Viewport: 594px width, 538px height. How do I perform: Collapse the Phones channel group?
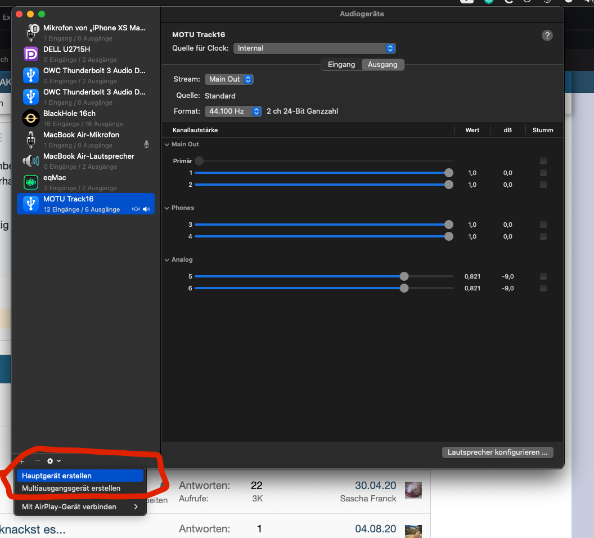point(166,208)
